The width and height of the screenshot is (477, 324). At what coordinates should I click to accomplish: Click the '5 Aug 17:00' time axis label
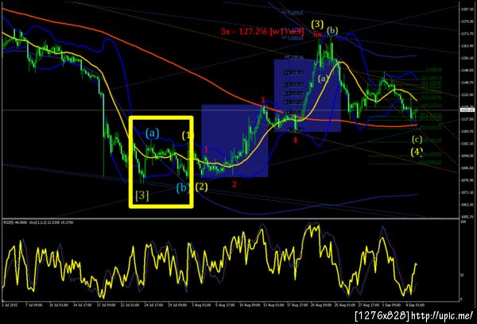click(x=225, y=305)
